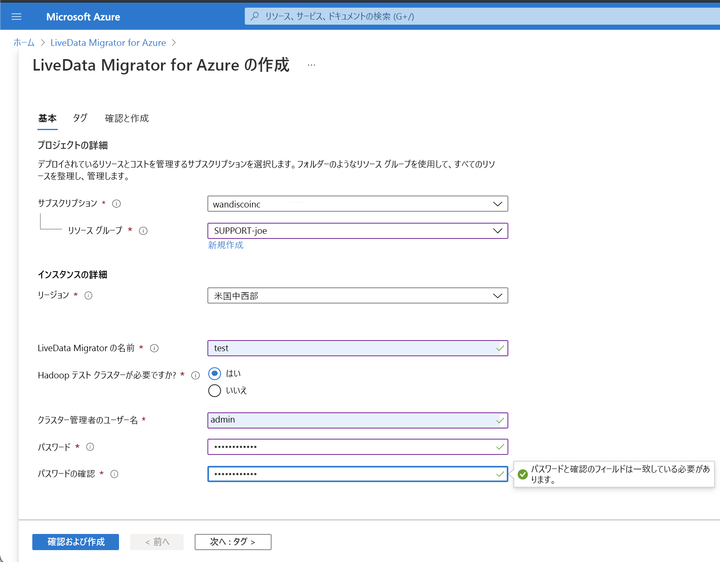Show info icon for リージョン

point(88,295)
